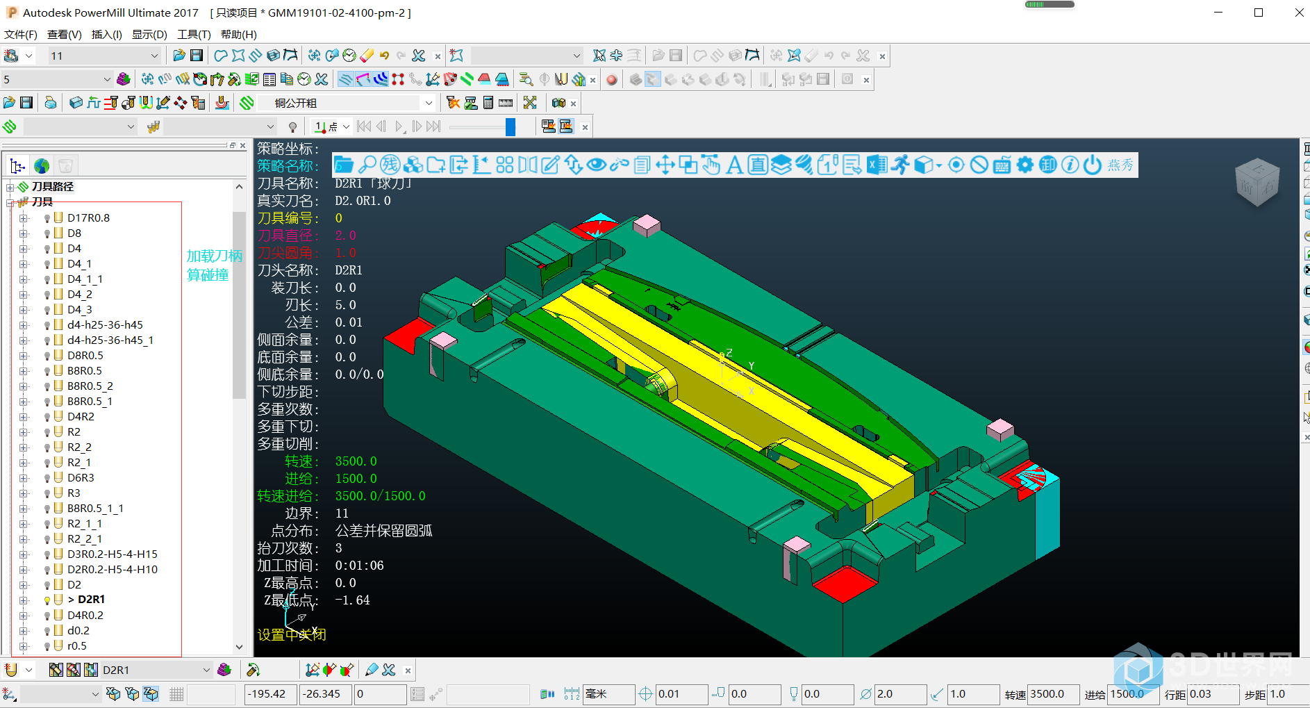The height and width of the screenshot is (708, 1310).
Task: Open the 工具(T) menu
Action: click(x=194, y=34)
